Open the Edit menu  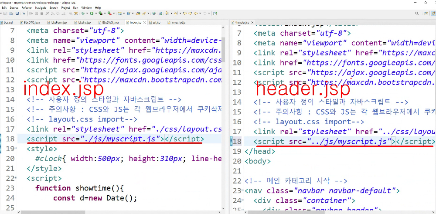4,7
